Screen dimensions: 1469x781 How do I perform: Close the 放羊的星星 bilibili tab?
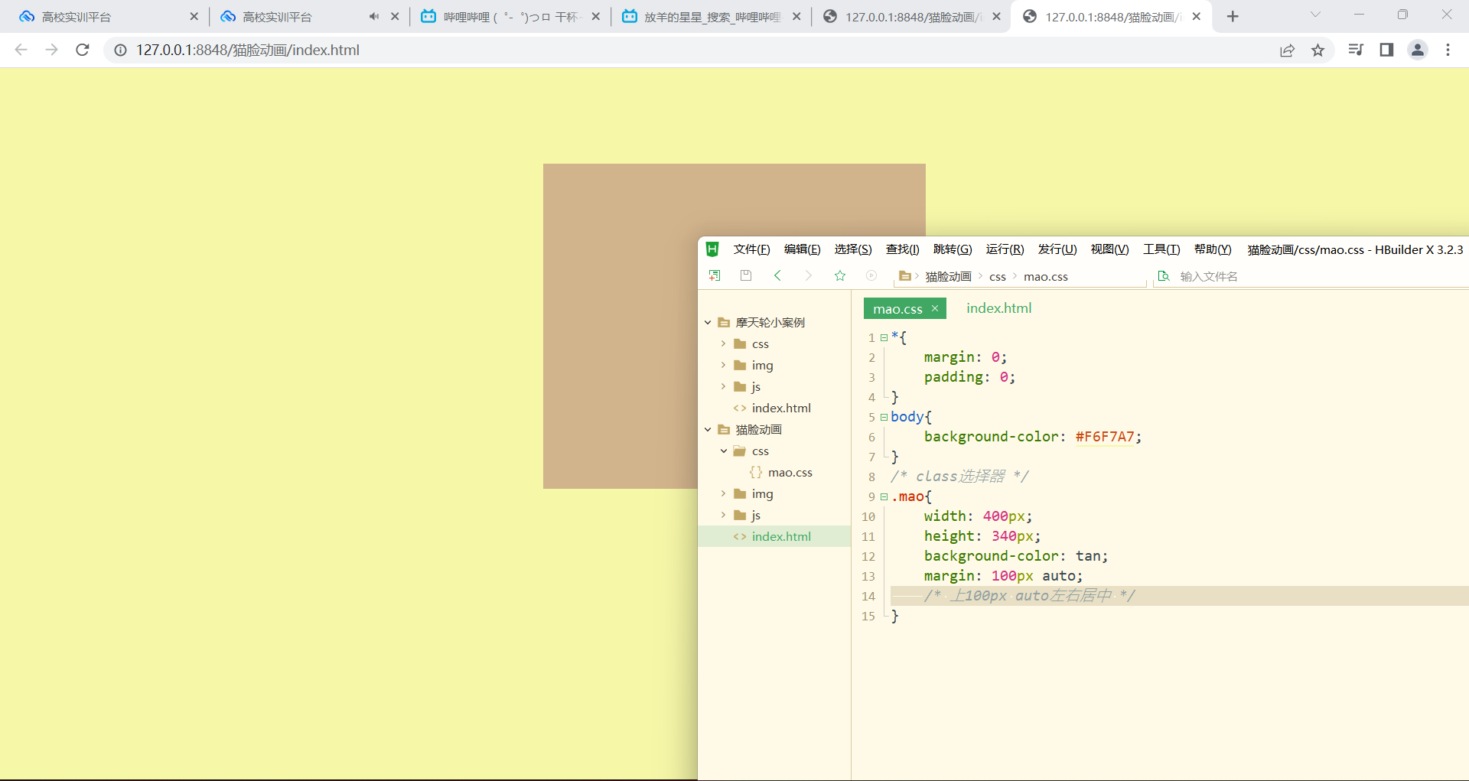(x=796, y=17)
